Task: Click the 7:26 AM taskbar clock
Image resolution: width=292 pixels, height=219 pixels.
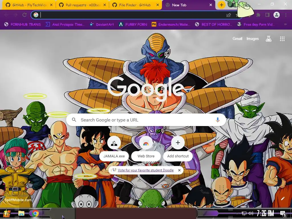Action: click(265, 213)
